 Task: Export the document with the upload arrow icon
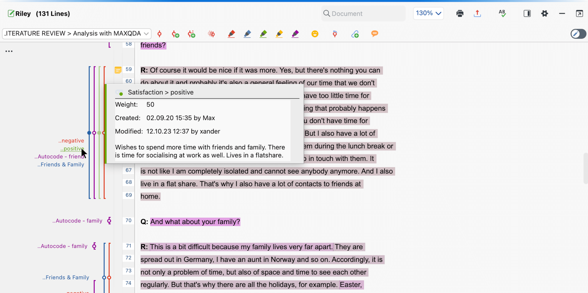[477, 14]
